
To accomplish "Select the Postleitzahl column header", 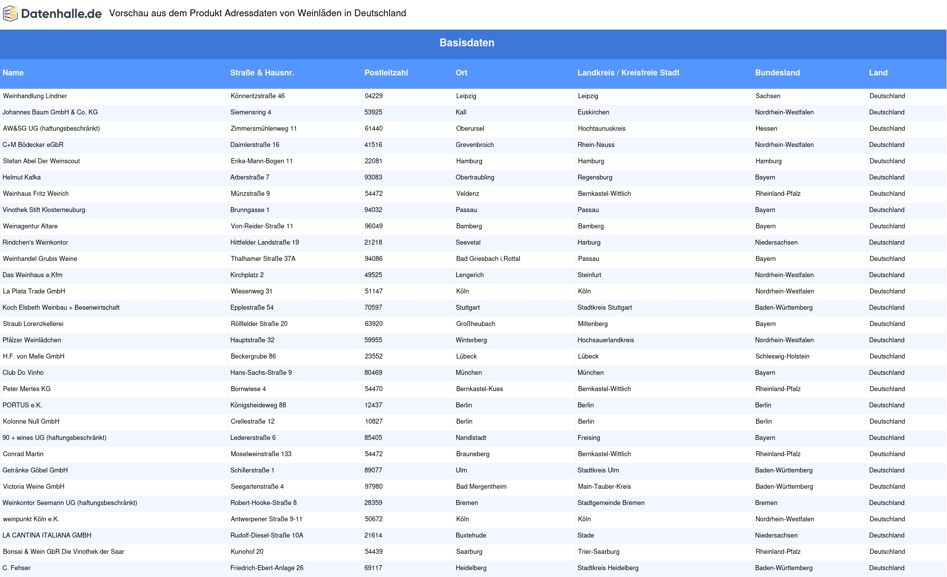I will coord(386,72).
